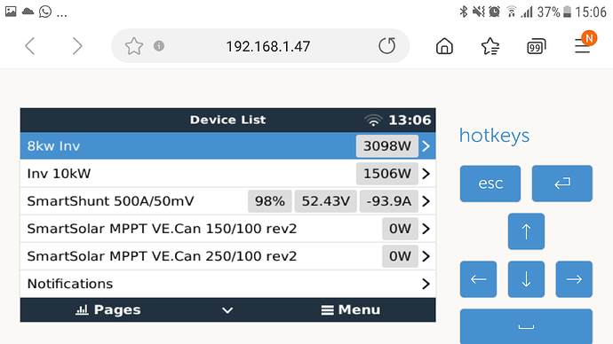Viewport: 613px width, 344px height.
Task: Tap the enter hotkey button
Action: pyautogui.click(x=562, y=184)
